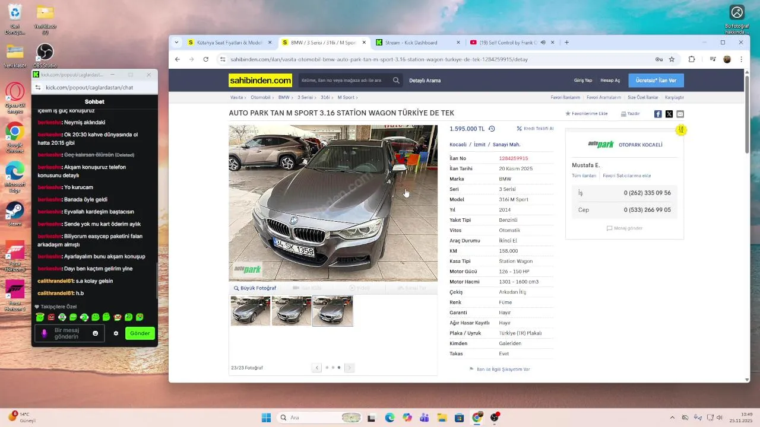Click Send (Gönder) in the Kick chat
760x427 pixels.
140,333
